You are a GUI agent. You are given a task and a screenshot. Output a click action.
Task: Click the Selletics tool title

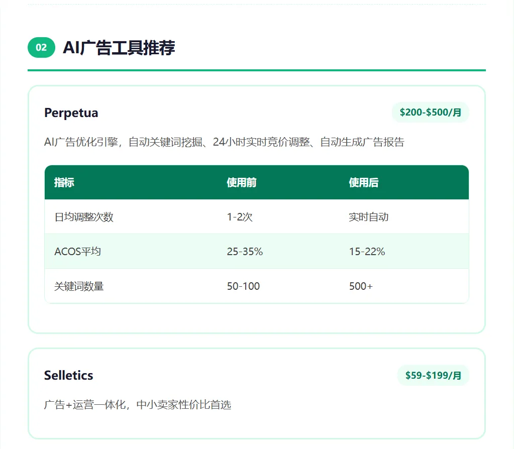pyautogui.click(x=68, y=375)
